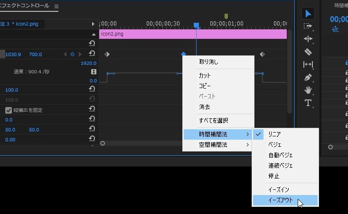Image resolution: width=348 pixels, height=214 pixels.
Task: Choose リニア interpolation option
Action: point(274,134)
